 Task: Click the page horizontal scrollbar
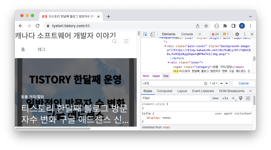(x=53, y=129)
